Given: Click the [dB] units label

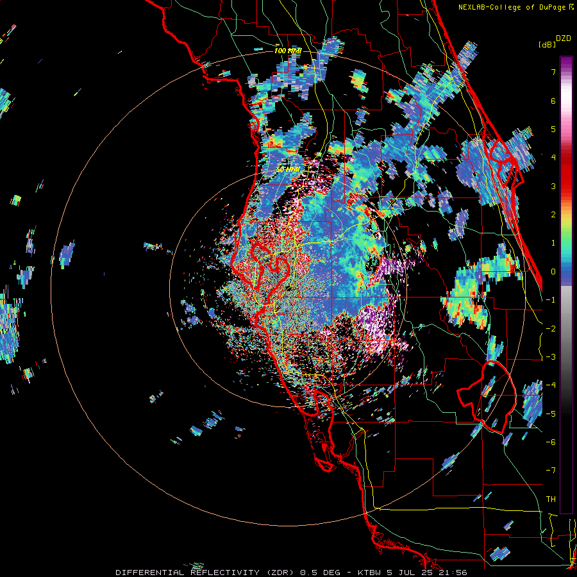Looking at the screenshot, I should [547, 44].
